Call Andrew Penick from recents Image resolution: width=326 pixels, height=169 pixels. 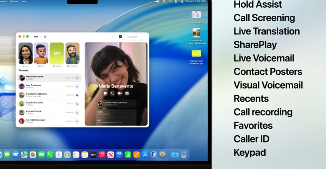pyautogui.click(x=77, y=113)
